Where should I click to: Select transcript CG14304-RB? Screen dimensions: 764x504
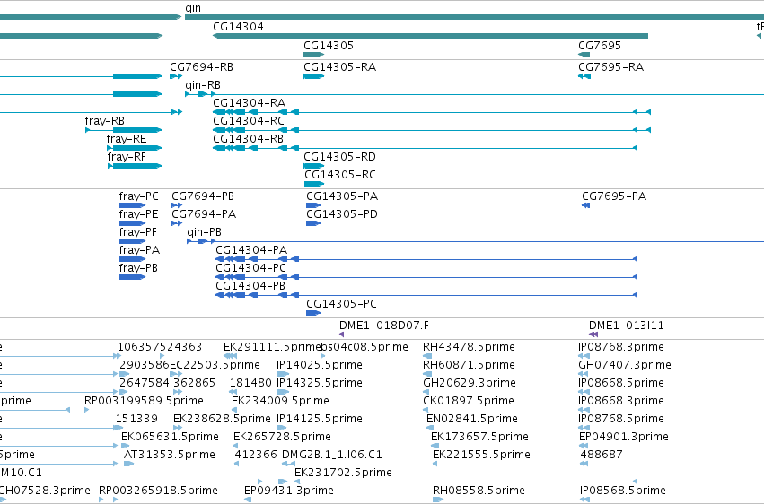[248, 139]
